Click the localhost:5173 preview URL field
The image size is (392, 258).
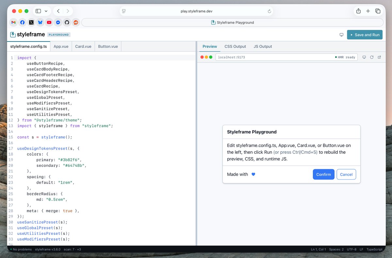pos(286,57)
